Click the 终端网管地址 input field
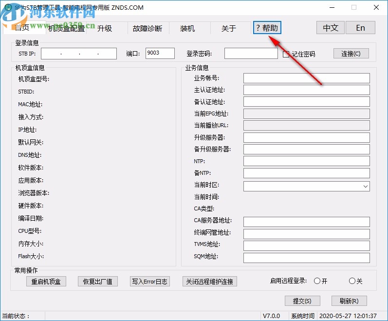 click(306, 234)
